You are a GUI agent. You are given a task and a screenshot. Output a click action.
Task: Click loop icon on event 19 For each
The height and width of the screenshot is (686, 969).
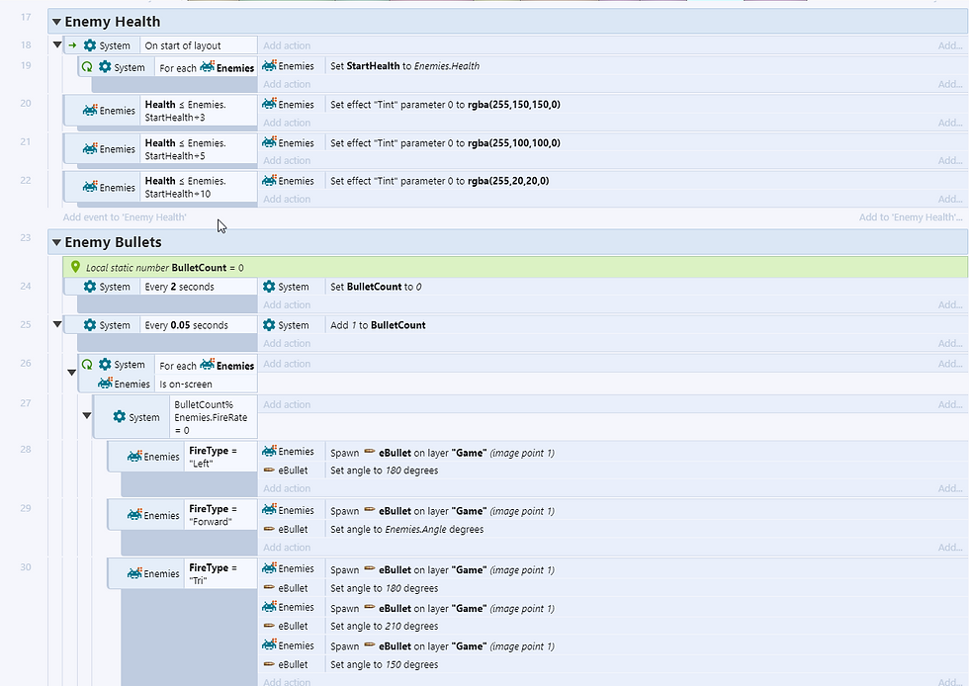[x=87, y=67]
